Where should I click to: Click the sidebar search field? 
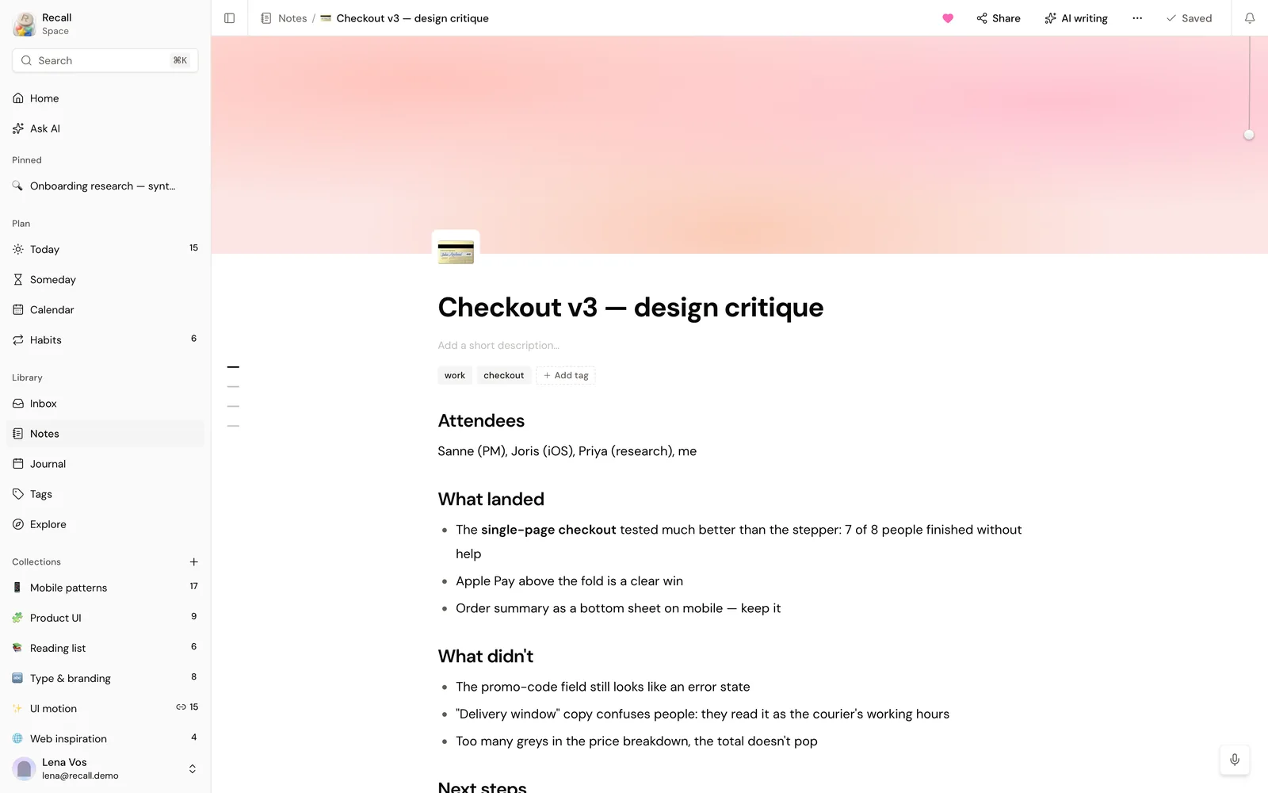pyautogui.click(x=105, y=60)
